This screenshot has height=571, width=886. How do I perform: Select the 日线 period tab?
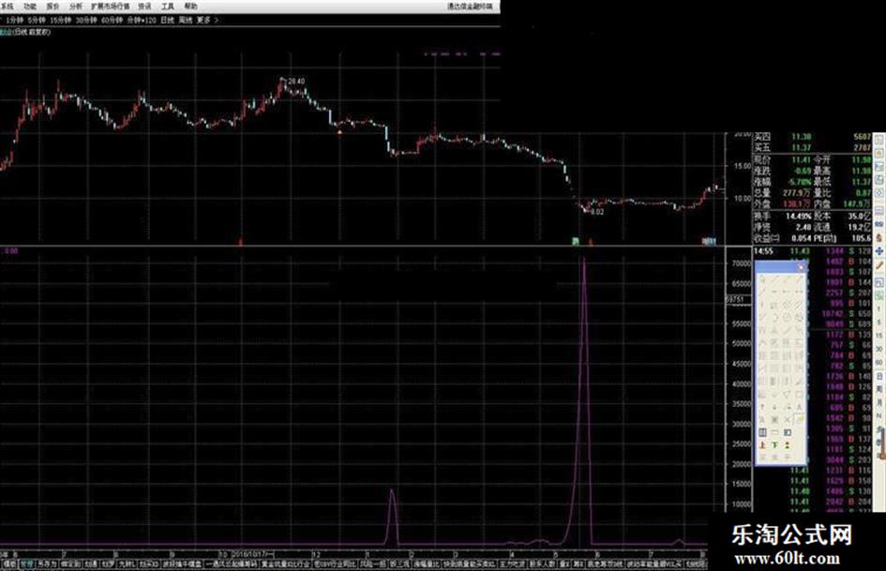(x=167, y=20)
